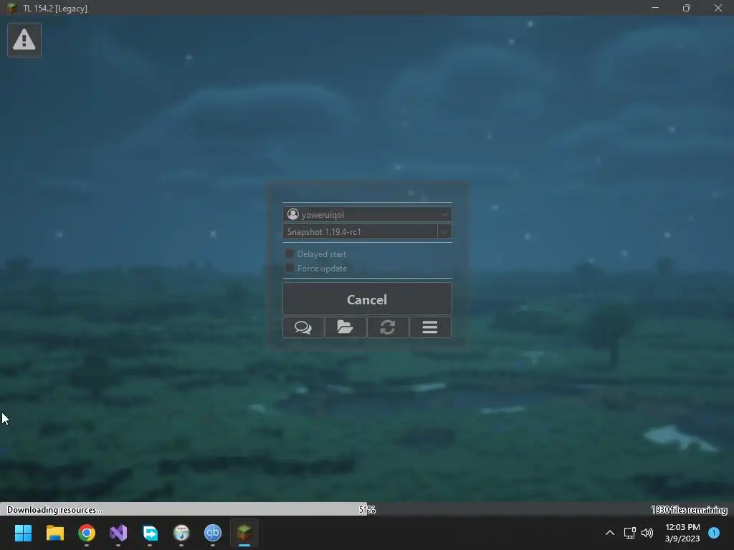
Task: Show hidden system tray icons
Action: pos(610,533)
